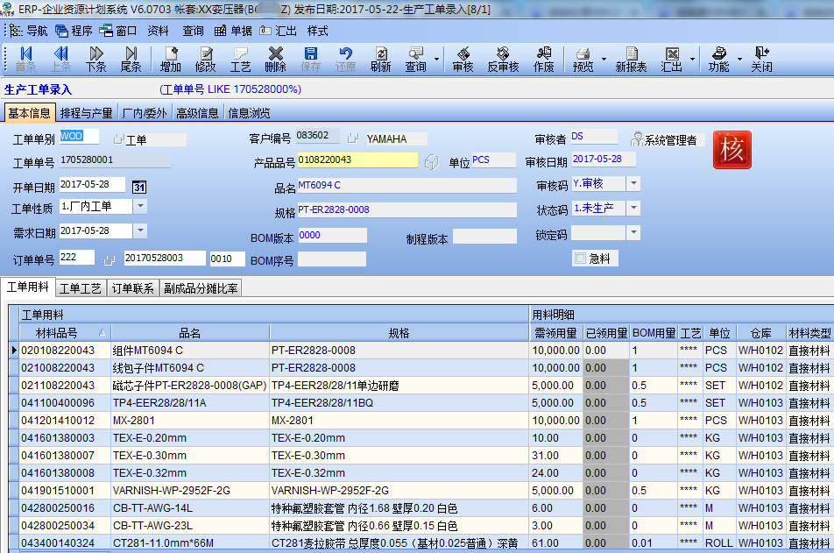Click the 客户编号 lookup icon

[x=353, y=139]
